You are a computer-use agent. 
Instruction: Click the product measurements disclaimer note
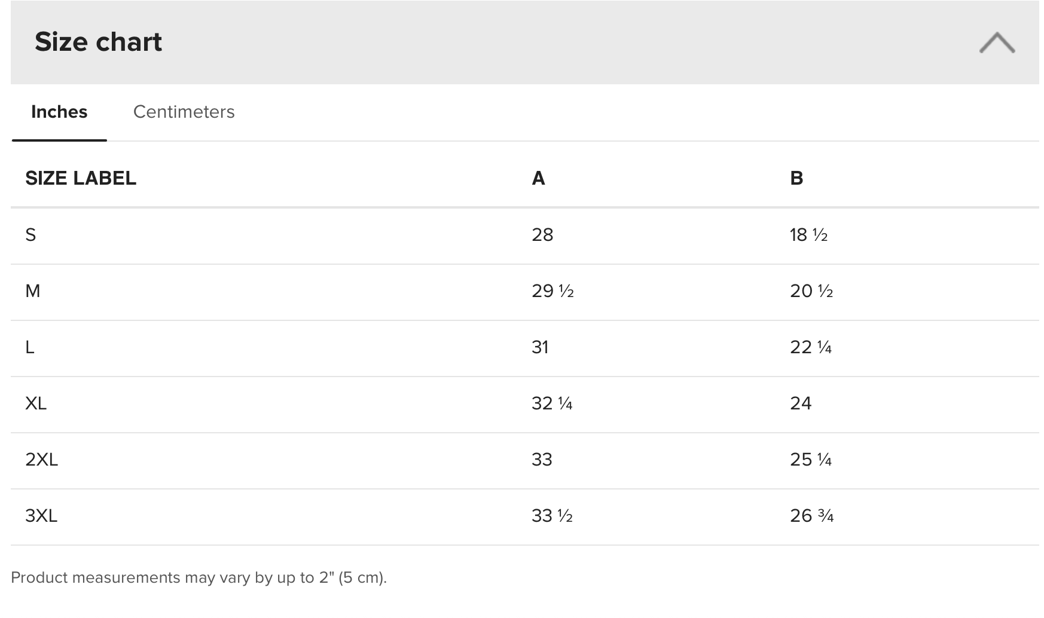pyautogui.click(x=199, y=577)
